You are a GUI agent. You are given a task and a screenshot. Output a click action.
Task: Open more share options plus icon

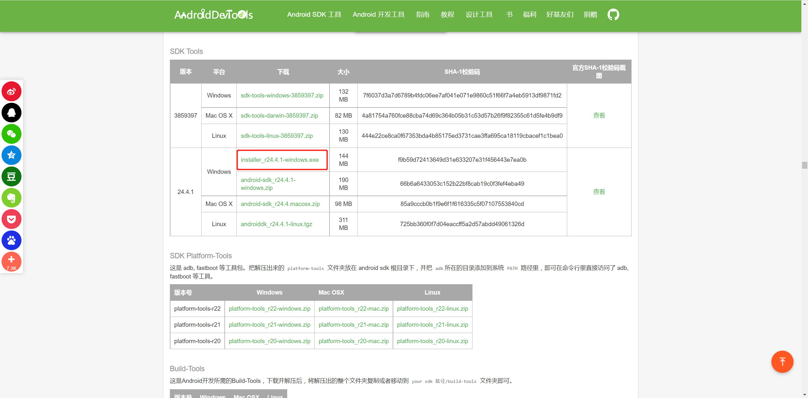pos(11,262)
